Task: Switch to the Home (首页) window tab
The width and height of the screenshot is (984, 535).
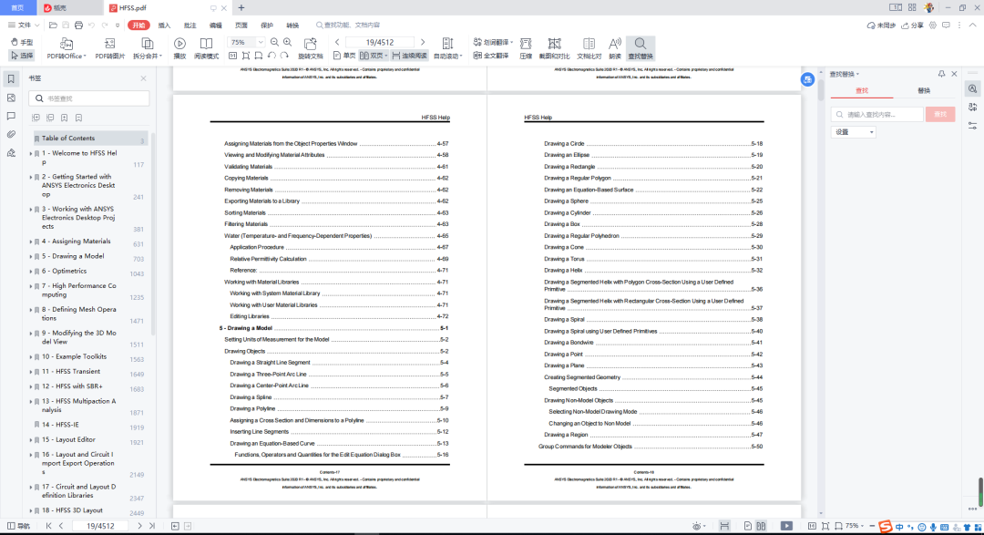Action: 17,7
